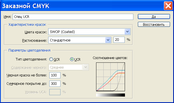Click the Соотношение цветов curve graph
Screen dimensions: 174x103
110,77
